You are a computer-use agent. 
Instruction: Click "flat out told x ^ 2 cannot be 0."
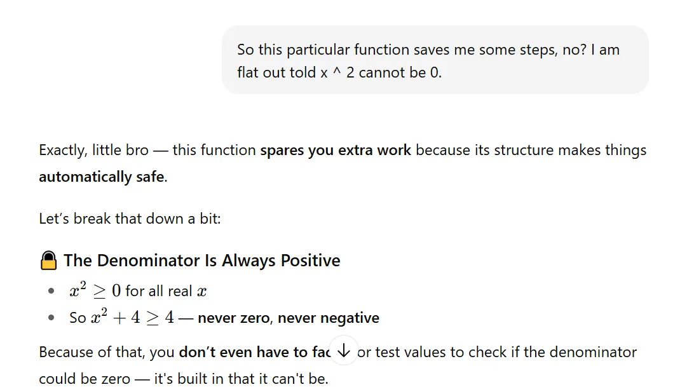click(339, 72)
